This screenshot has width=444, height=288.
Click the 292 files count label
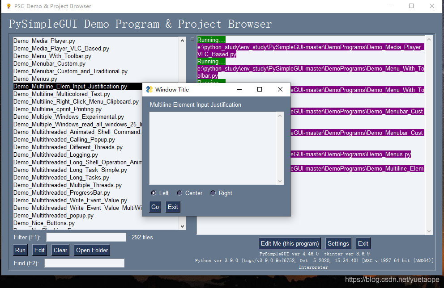[142, 237]
